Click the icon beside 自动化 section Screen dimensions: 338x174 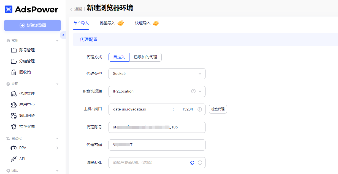[8, 138]
